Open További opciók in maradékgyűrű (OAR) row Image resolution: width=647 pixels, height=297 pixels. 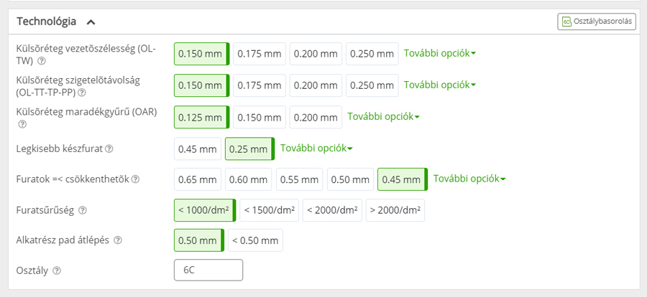[x=383, y=116]
